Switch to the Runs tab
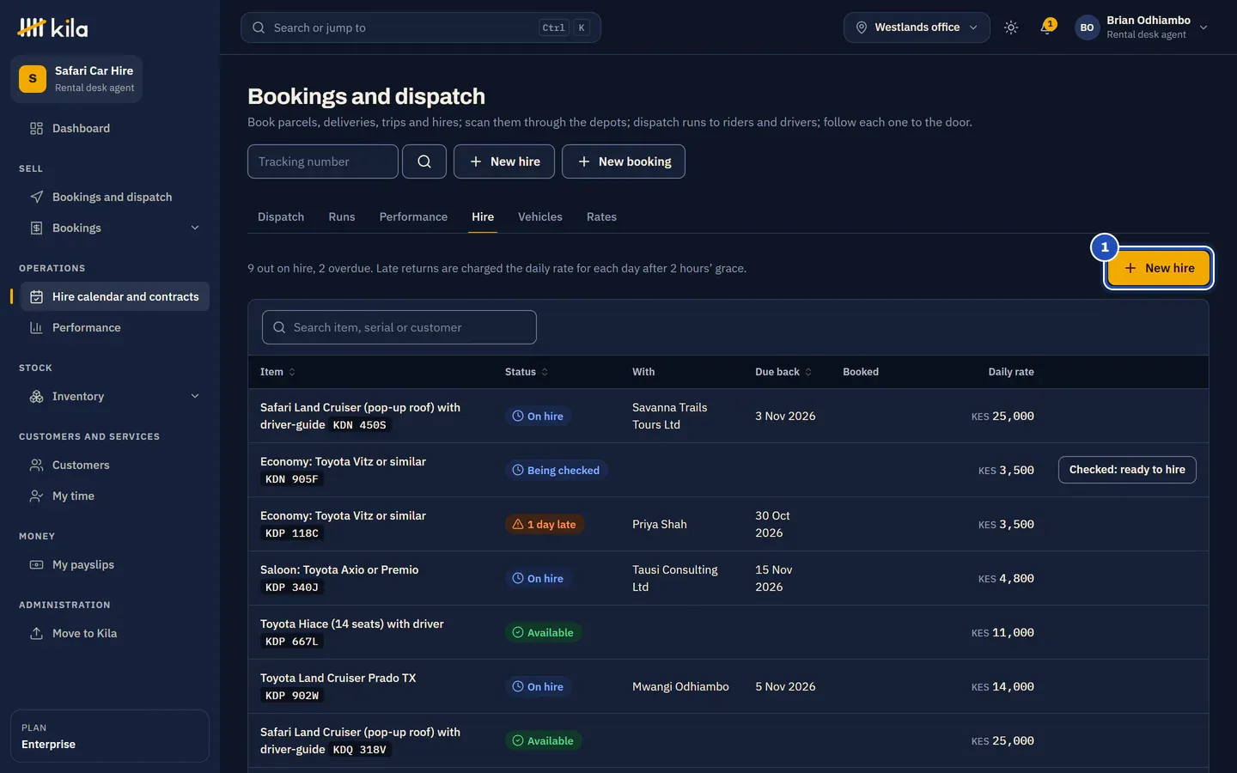 click(x=342, y=216)
